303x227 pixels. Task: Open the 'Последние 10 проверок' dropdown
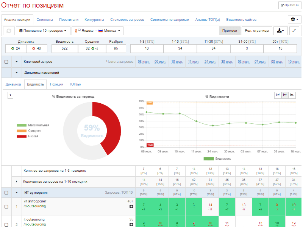point(43,31)
